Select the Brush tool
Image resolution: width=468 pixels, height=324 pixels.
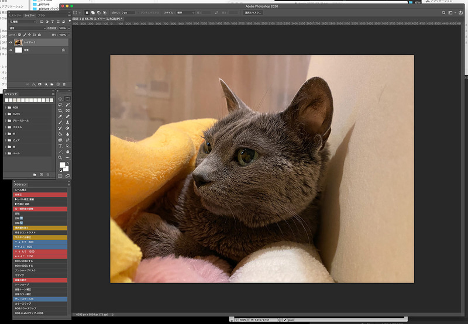tap(60, 122)
